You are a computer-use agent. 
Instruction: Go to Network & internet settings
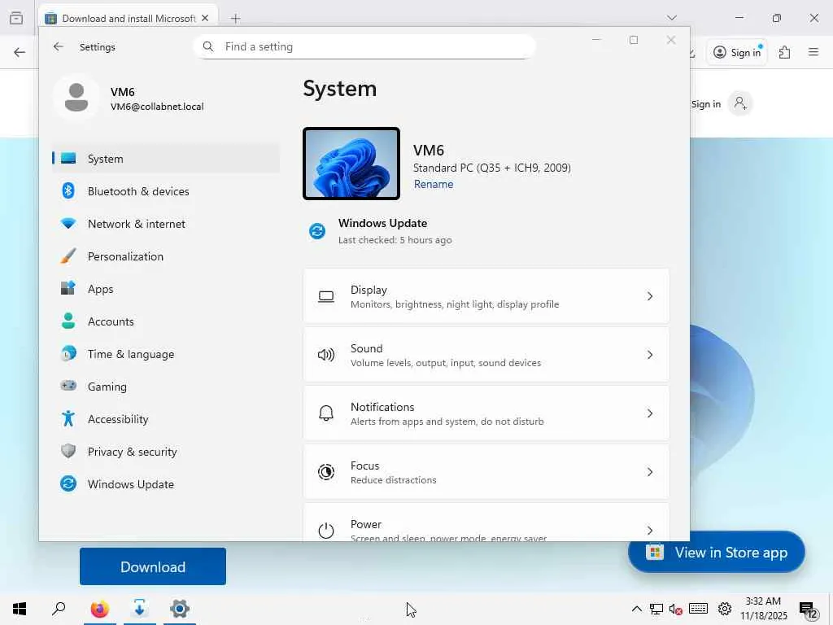166,224
